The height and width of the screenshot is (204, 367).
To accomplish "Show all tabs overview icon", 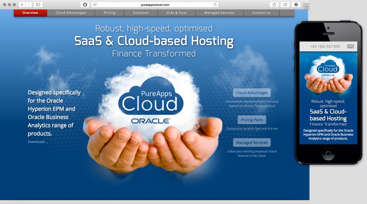I will click(x=285, y=5).
